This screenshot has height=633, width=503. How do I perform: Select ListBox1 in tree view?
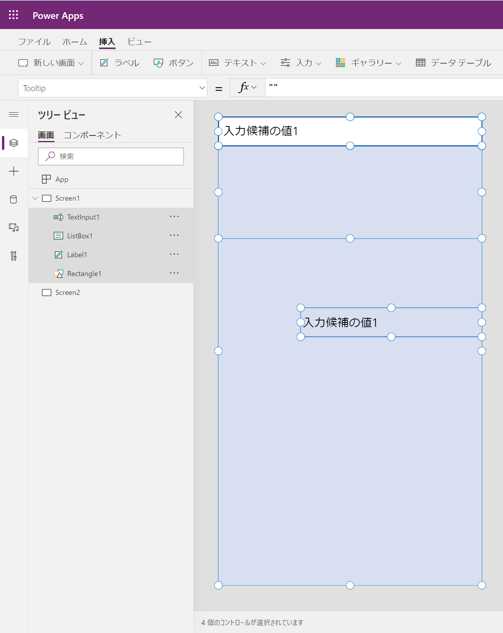pyautogui.click(x=111, y=236)
